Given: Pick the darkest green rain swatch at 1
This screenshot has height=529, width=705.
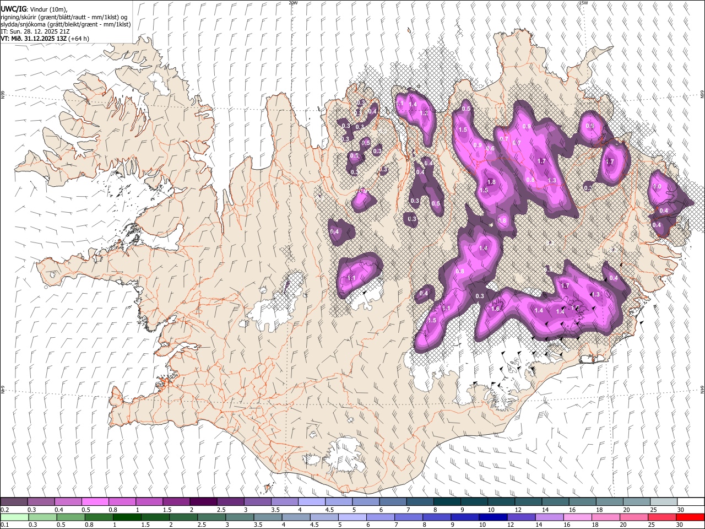Looking at the screenshot, I should pos(127,517).
